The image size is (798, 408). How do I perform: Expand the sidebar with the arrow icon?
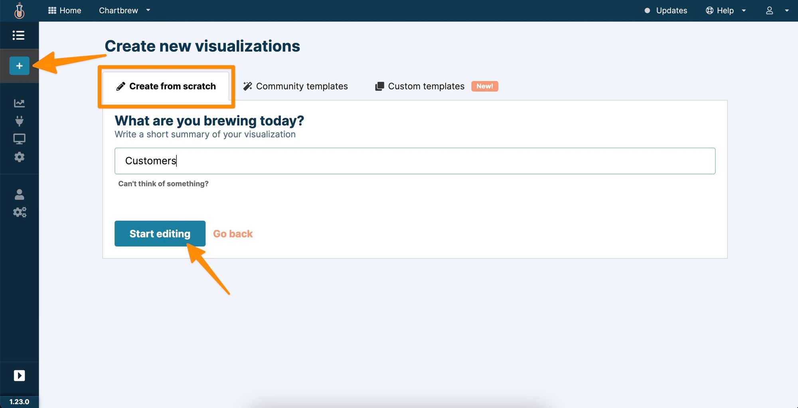point(19,375)
